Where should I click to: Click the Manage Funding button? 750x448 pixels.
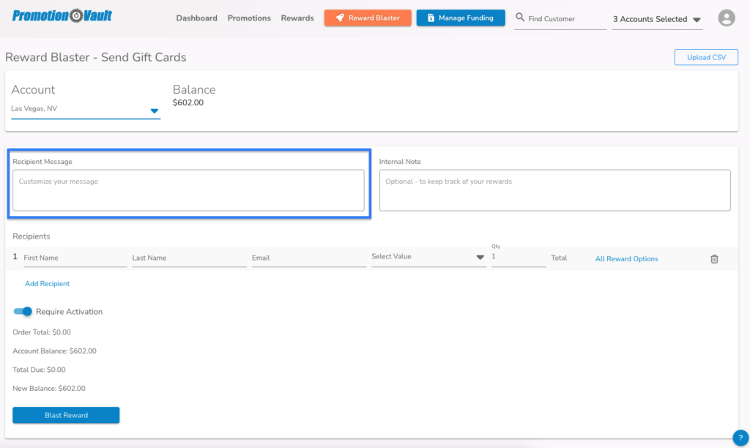pos(461,18)
